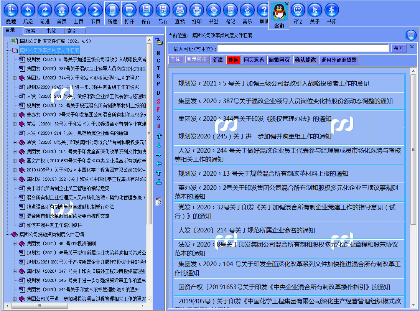Expand 国资产权(20191653号 tree node

tap(15, 161)
